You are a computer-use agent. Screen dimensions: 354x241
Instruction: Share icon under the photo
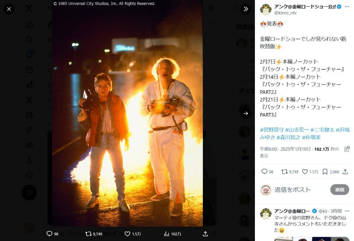tap(205, 234)
